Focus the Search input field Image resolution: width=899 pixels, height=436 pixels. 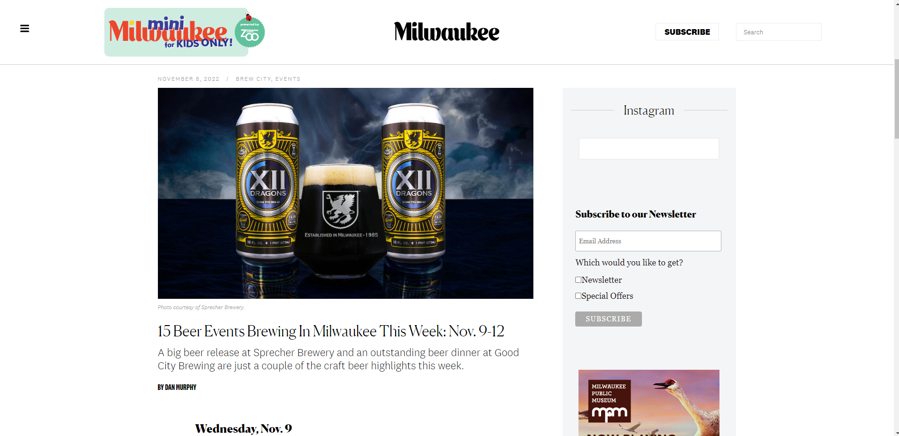778,32
